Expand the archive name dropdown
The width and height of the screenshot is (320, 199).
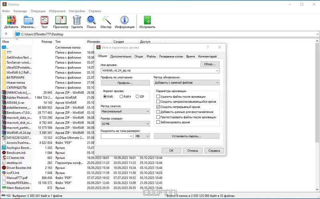(x=217, y=71)
